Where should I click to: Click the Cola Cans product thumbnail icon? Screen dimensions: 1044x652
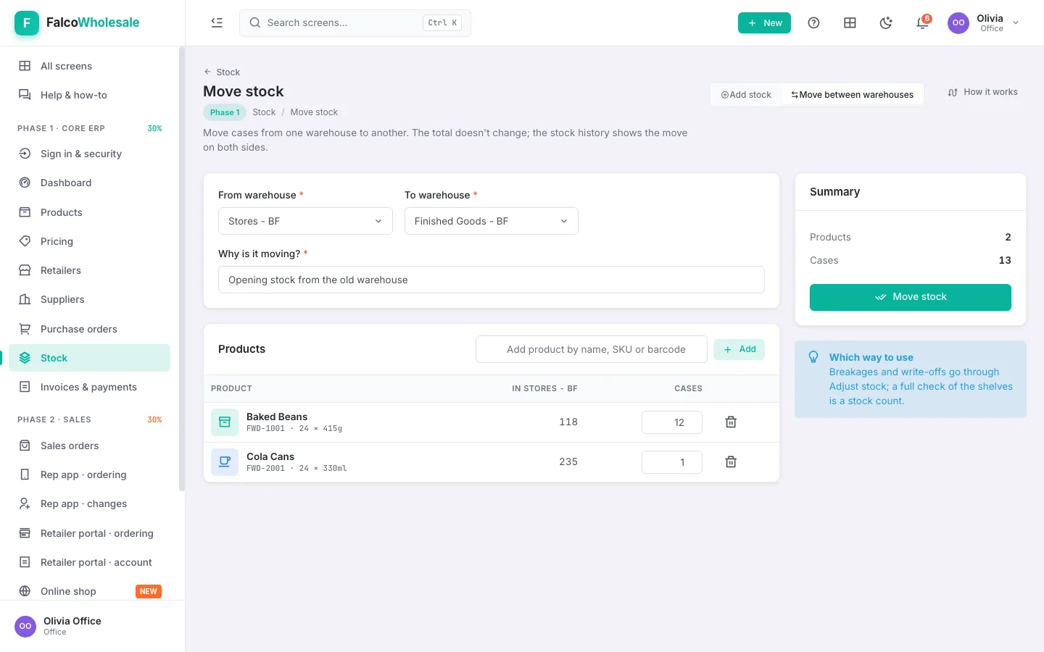point(225,462)
